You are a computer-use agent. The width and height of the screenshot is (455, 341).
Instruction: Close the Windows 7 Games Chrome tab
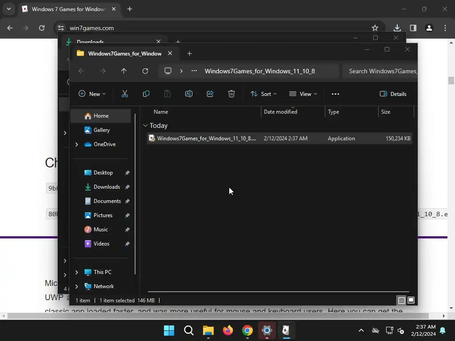pos(114,9)
